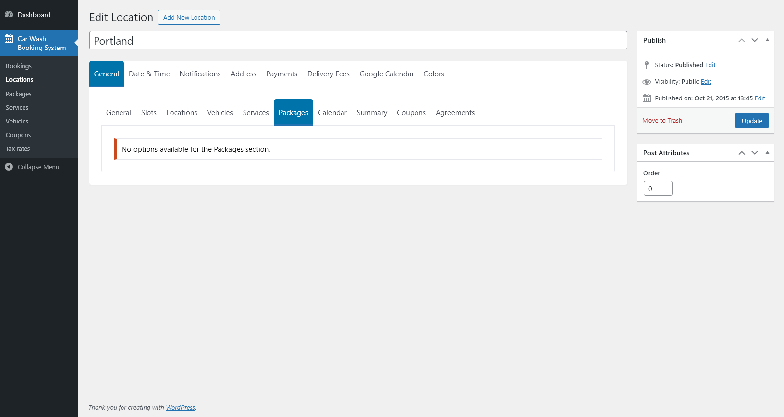
Task: Open the Delivery Fees tab
Action: [x=328, y=74]
